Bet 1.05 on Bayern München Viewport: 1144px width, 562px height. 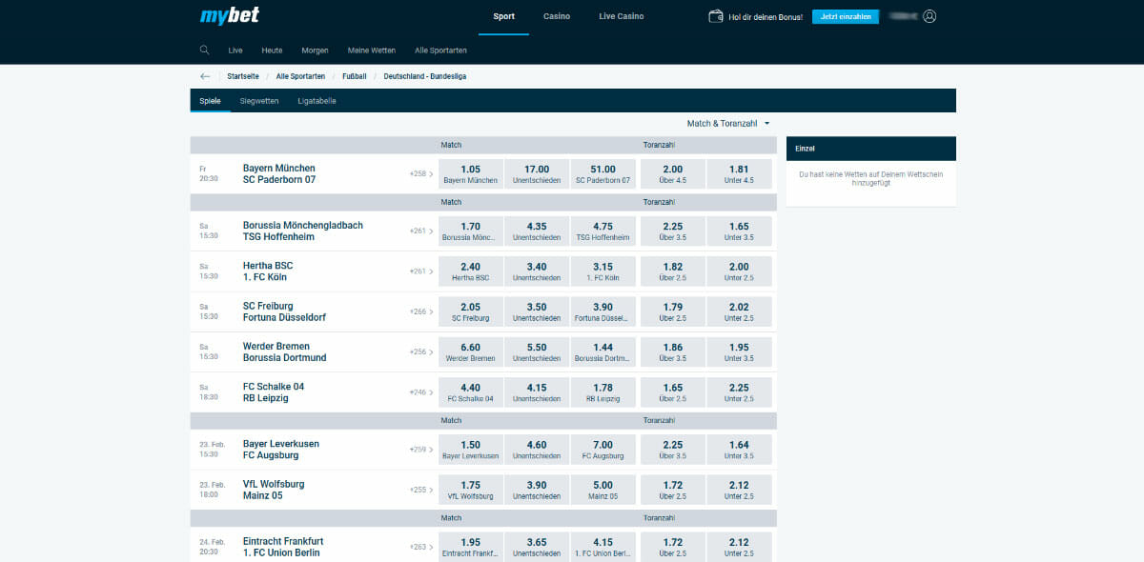[470, 174]
